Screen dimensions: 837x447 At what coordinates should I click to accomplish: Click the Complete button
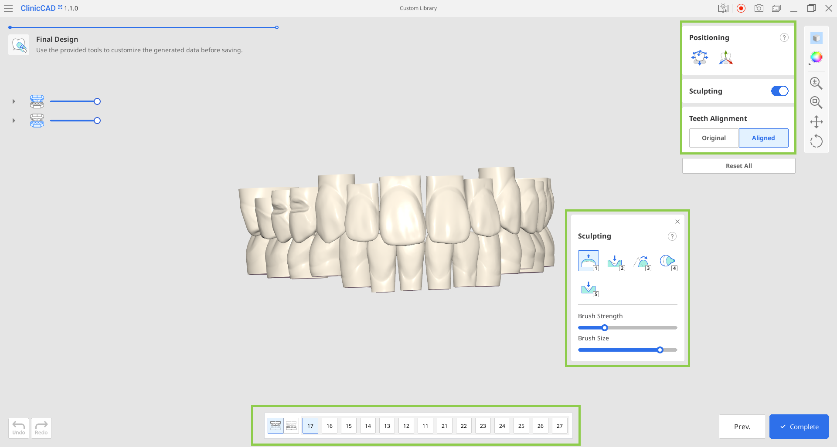(799, 427)
